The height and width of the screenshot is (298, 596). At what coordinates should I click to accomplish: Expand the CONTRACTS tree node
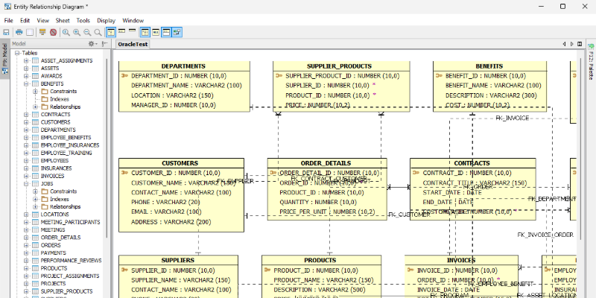click(x=26, y=115)
